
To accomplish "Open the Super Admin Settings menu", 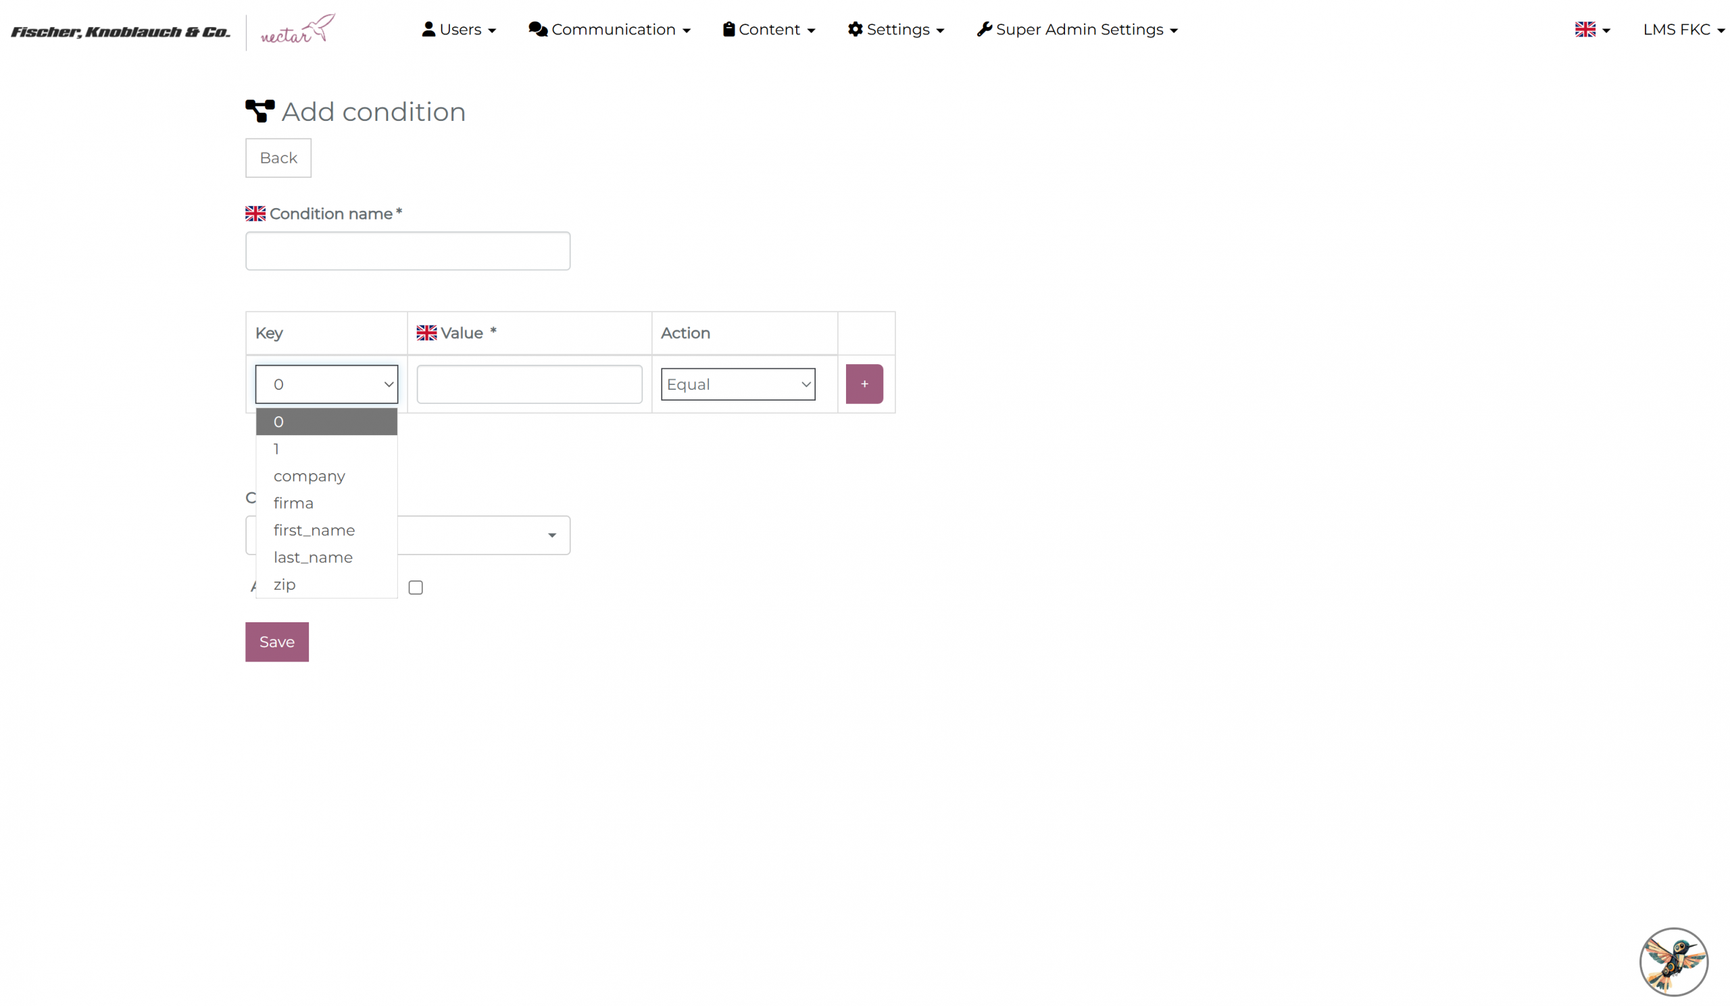I will click(x=1077, y=30).
